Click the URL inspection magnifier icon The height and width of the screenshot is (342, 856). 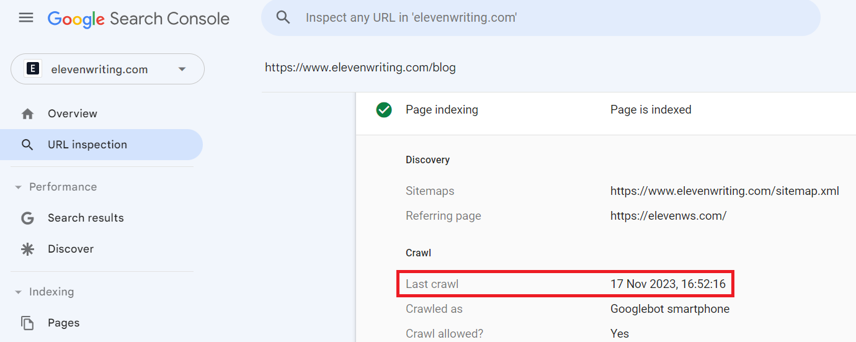point(27,145)
